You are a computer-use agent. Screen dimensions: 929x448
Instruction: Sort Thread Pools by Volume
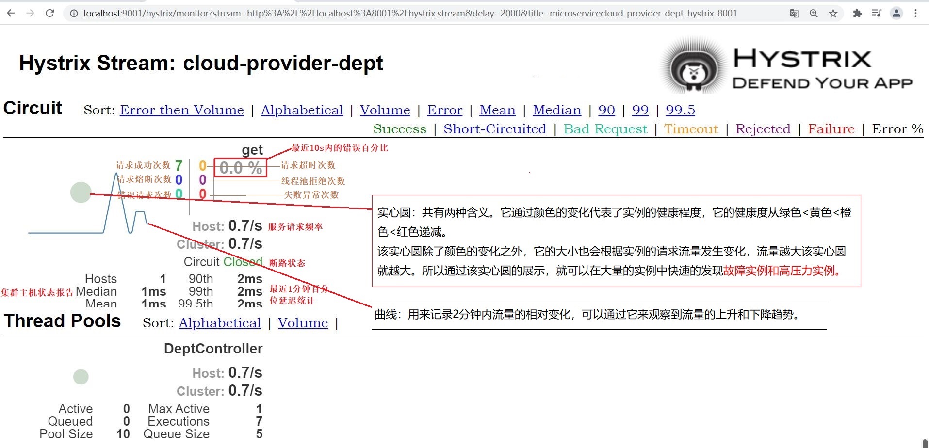(x=303, y=323)
